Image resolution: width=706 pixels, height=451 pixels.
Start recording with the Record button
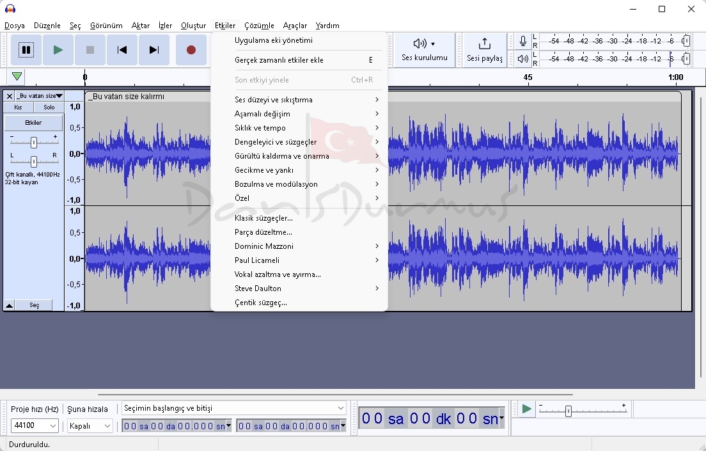coord(191,50)
